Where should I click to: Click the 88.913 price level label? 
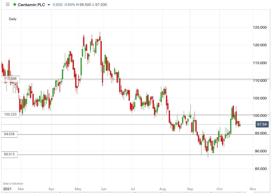click(10, 154)
